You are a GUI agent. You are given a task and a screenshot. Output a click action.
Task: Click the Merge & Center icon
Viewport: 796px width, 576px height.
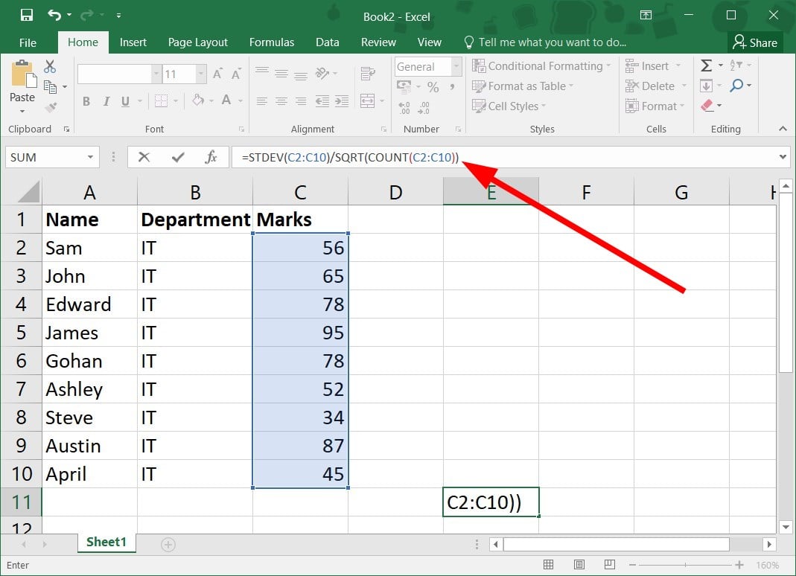tap(367, 100)
